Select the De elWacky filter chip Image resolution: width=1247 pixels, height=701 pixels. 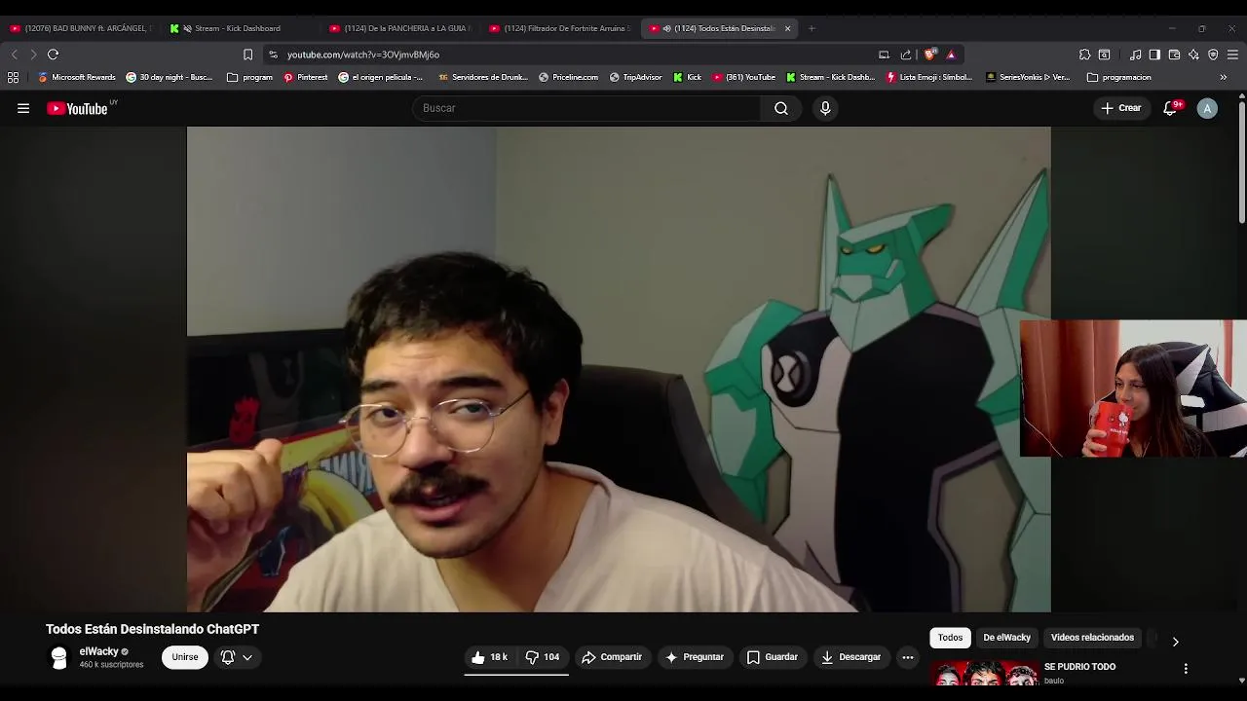pos(1006,638)
